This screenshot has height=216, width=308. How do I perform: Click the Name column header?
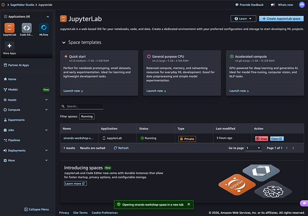(x=67, y=129)
